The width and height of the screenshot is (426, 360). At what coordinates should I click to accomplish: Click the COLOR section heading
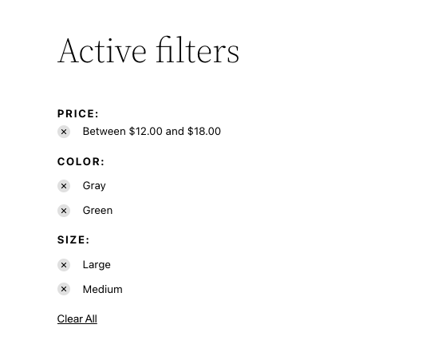click(x=81, y=161)
